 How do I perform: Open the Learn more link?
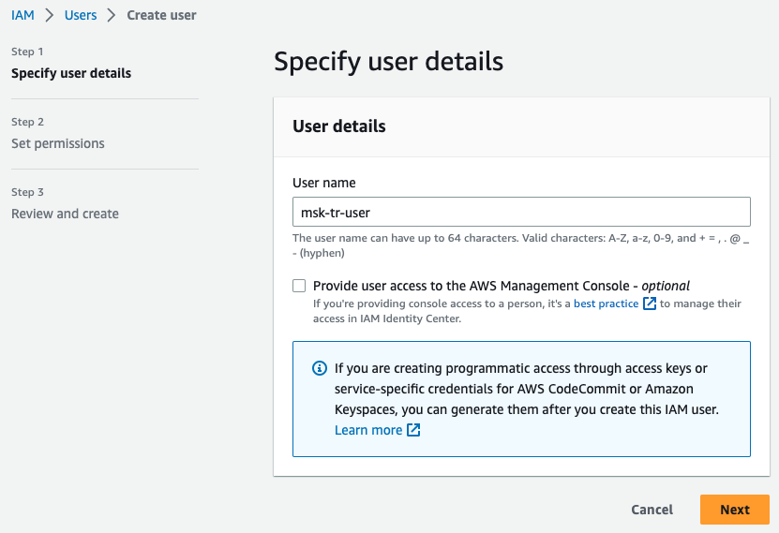[368, 430]
